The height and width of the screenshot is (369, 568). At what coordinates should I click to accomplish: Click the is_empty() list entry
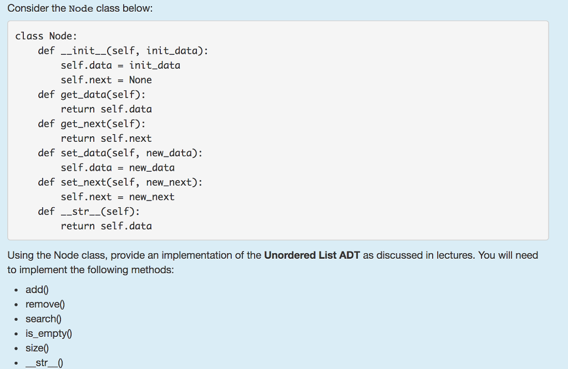click(x=48, y=333)
